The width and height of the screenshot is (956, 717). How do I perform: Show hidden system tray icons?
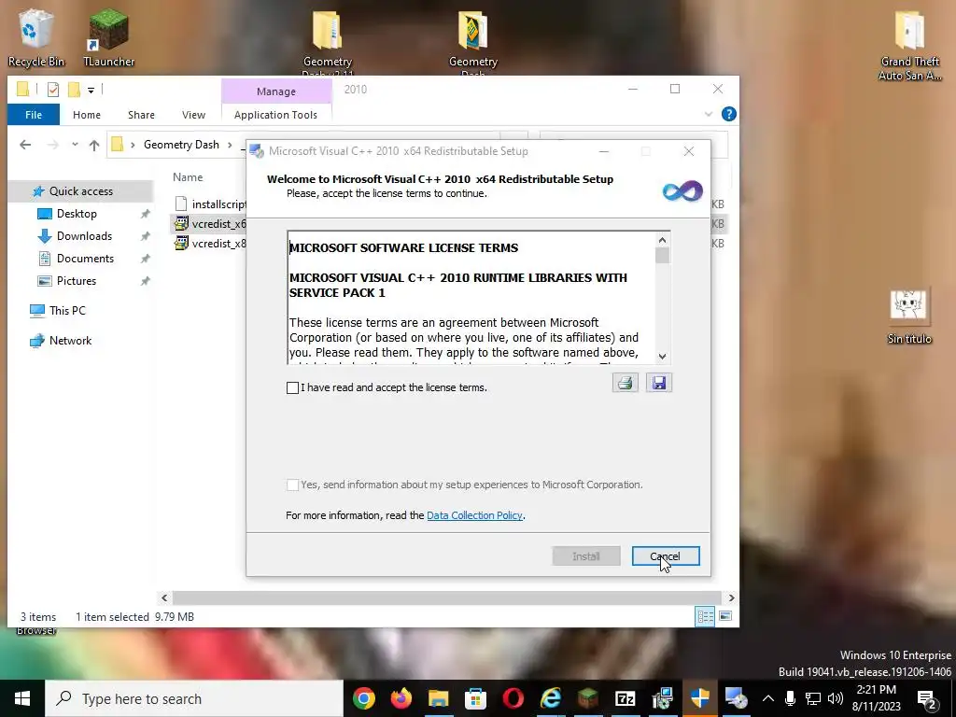[x=768, y=698]
